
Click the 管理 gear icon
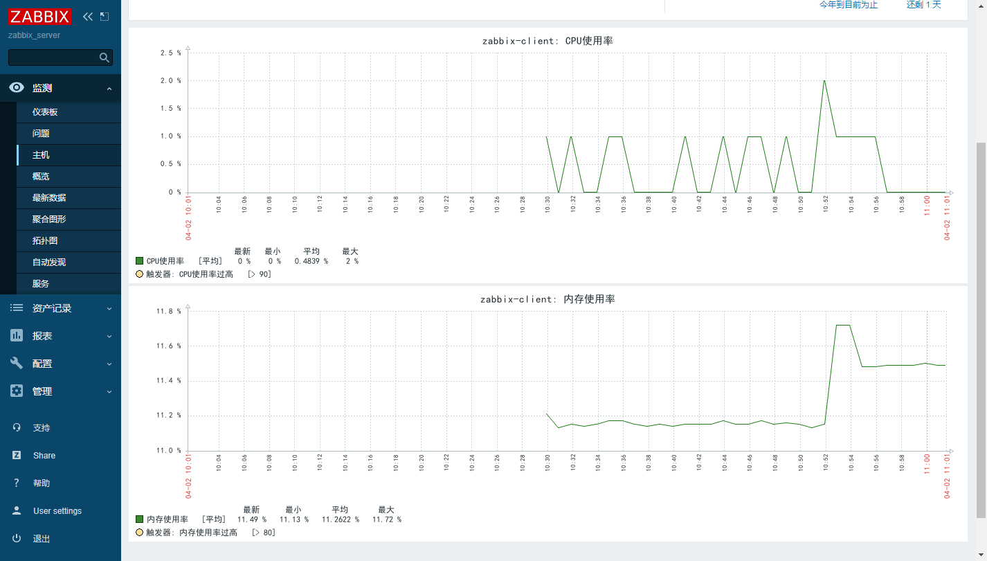coord(17,391)
